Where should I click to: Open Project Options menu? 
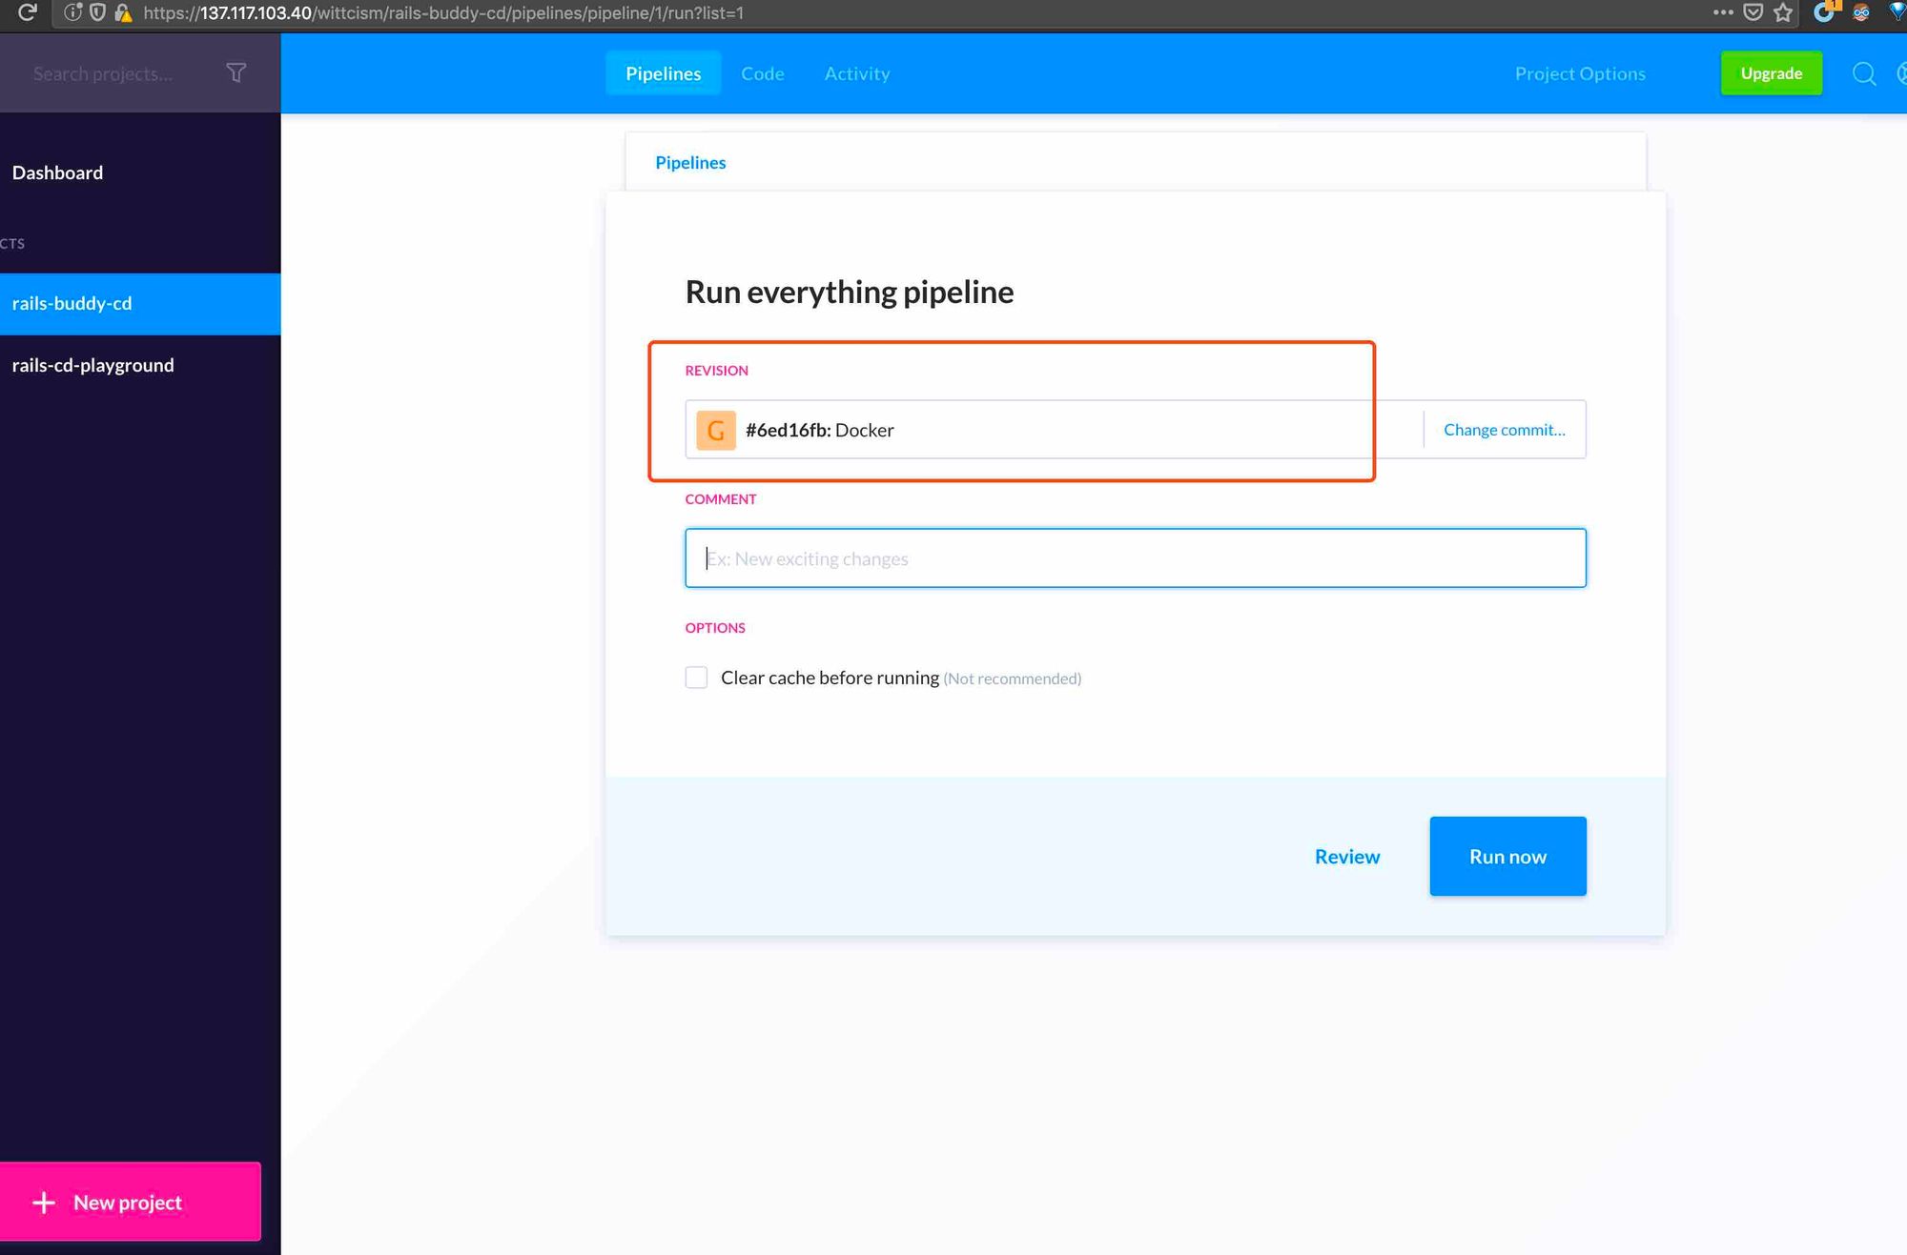coord(1580,73)
